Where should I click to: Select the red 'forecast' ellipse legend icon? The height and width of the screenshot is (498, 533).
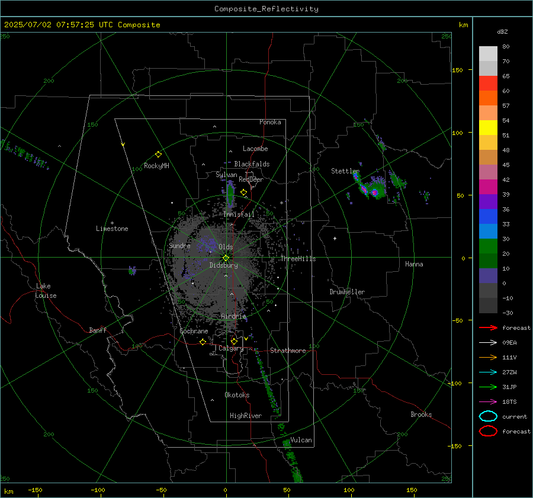click(x=488, y=431)
